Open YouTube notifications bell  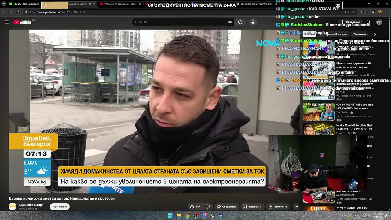point(368,22)
